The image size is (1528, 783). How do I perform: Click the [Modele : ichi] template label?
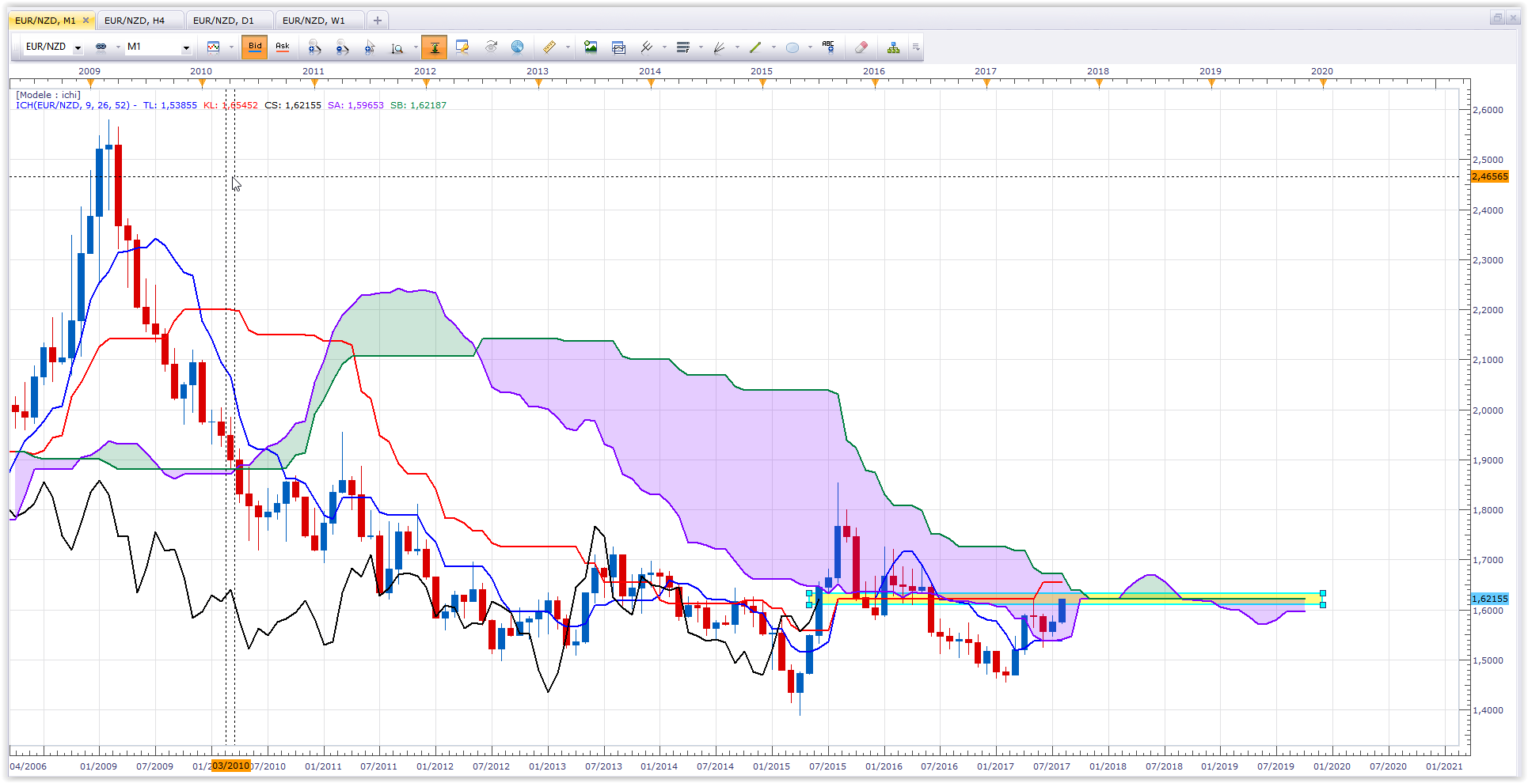pyautogui.click(x=48, y=95)
